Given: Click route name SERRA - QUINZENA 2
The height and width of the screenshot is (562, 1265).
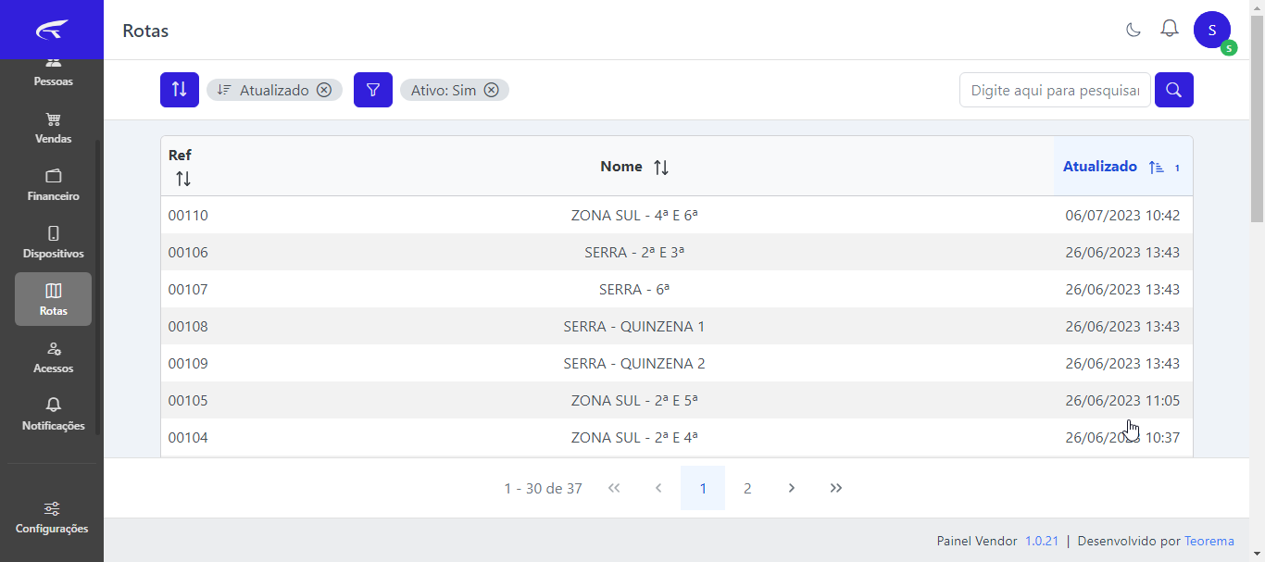Looking at the screenshot, I should coord(634,364).
